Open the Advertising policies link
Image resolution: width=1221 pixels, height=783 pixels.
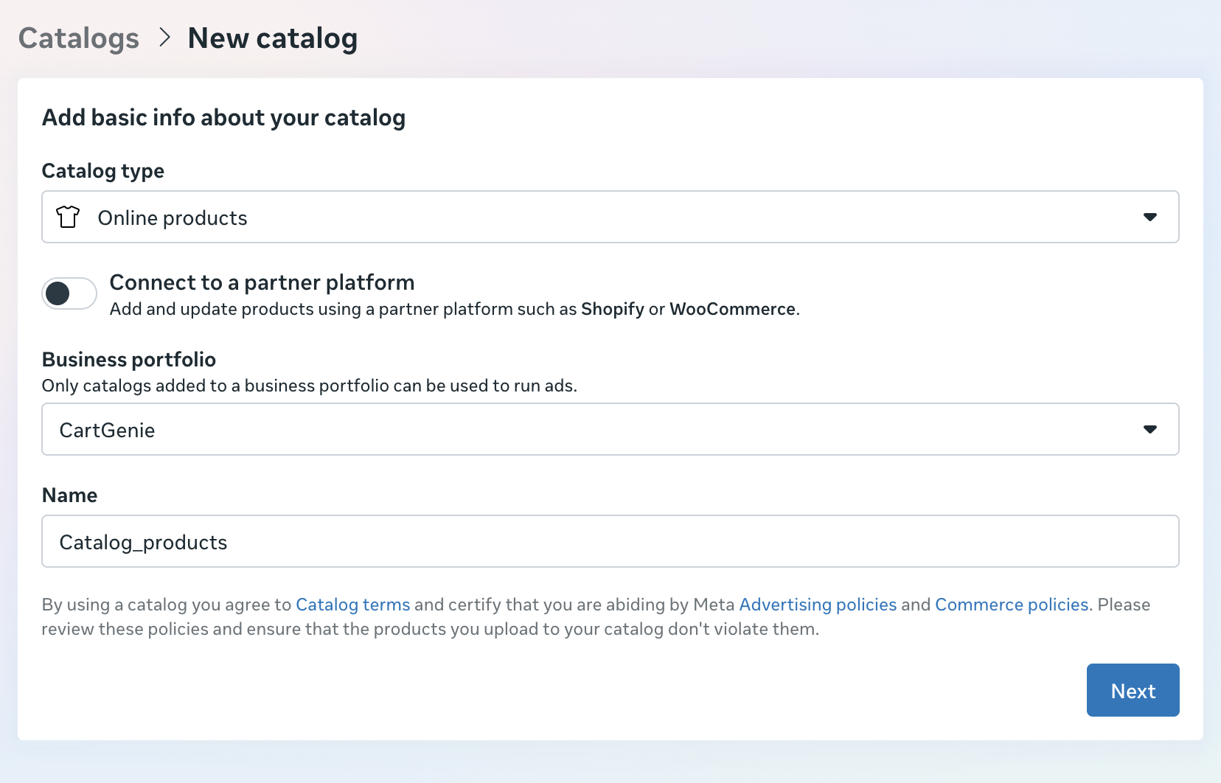tap(818, 605)
